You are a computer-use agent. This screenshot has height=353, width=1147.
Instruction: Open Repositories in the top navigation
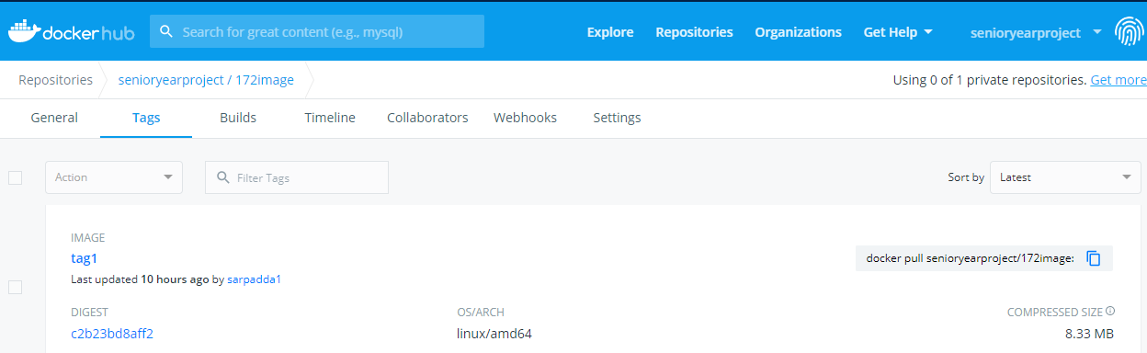(694, 32)
